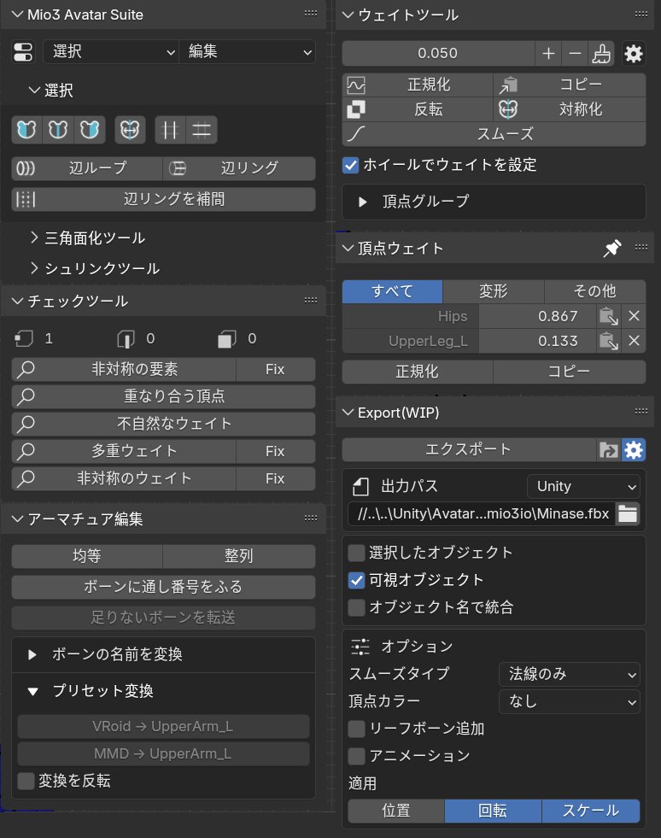Click the second half-mesh selection icon
The height and width of the screenshot is (838, 661).
point(58,130)
